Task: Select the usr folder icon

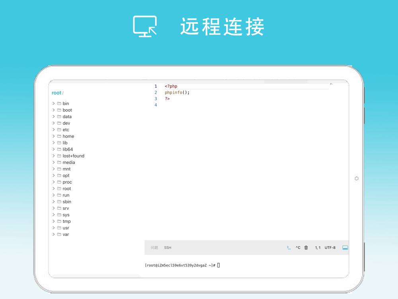Action: pos(59,228)
